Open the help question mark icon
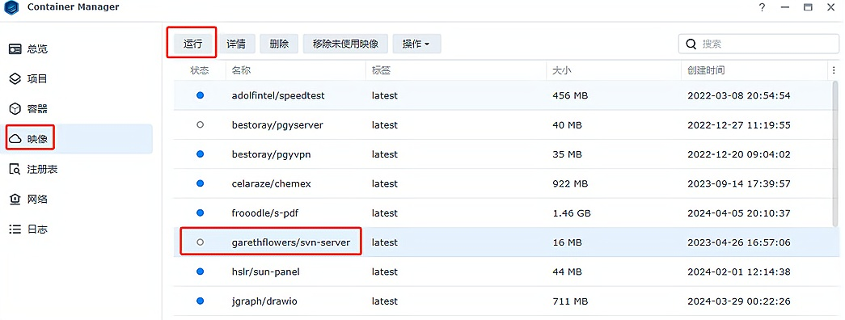This screenshot has height=320, width=845. pyautogui.click(x=762, y=7)
